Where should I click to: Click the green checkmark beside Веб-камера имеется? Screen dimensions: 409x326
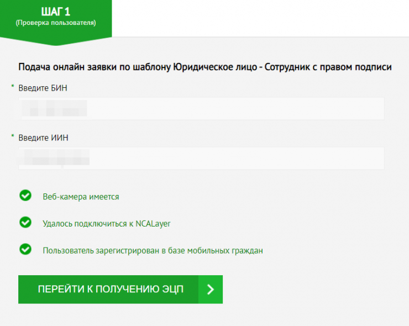pyautogui.click(x=25, y=196)
